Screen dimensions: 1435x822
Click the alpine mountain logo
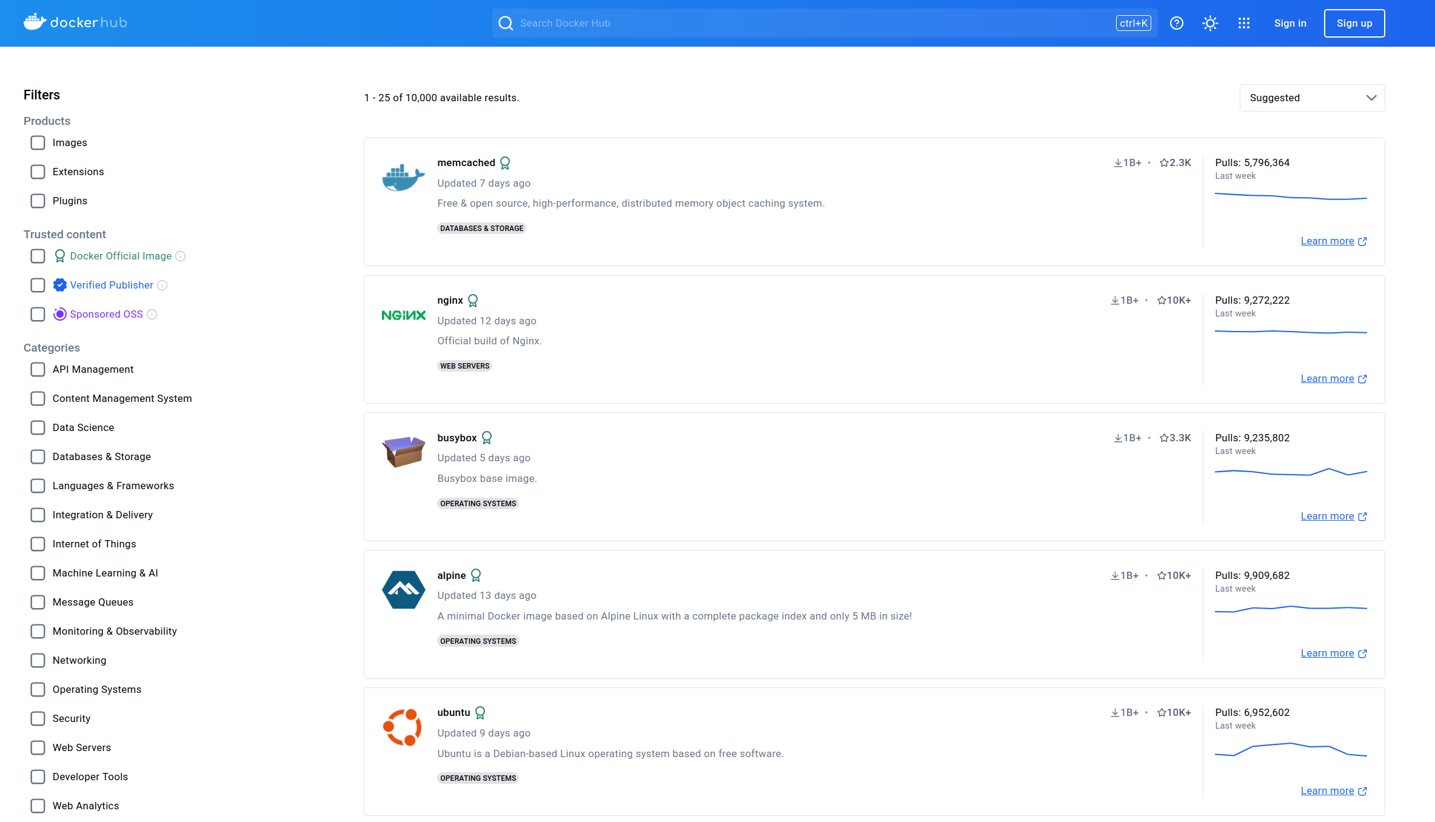403,590
